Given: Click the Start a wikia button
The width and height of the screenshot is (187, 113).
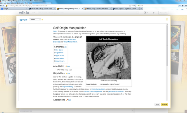Looking at the screenshot, I should click(163, 13).
